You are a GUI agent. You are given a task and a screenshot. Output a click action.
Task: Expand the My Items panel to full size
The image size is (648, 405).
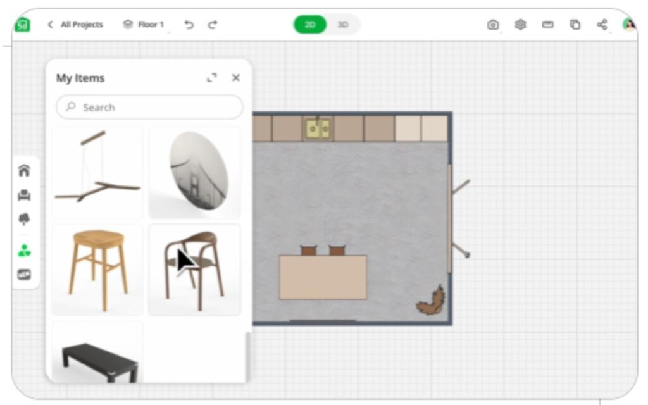click(x=213, y=78)
